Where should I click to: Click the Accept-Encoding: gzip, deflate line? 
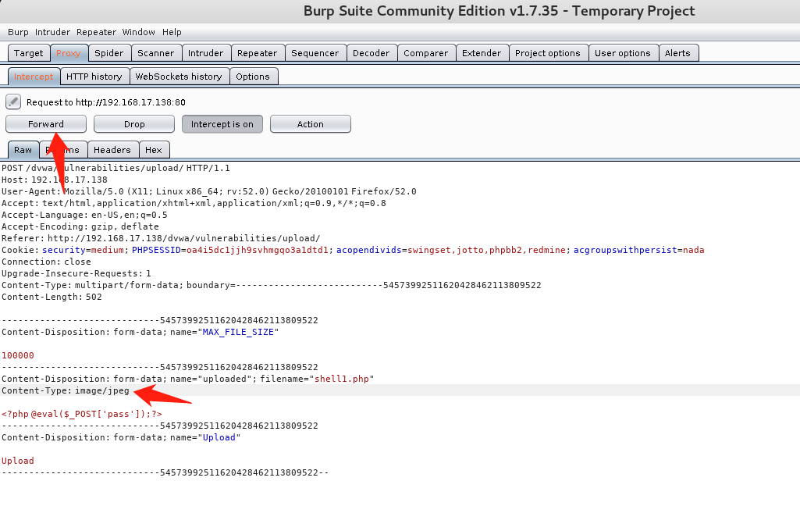80,226
